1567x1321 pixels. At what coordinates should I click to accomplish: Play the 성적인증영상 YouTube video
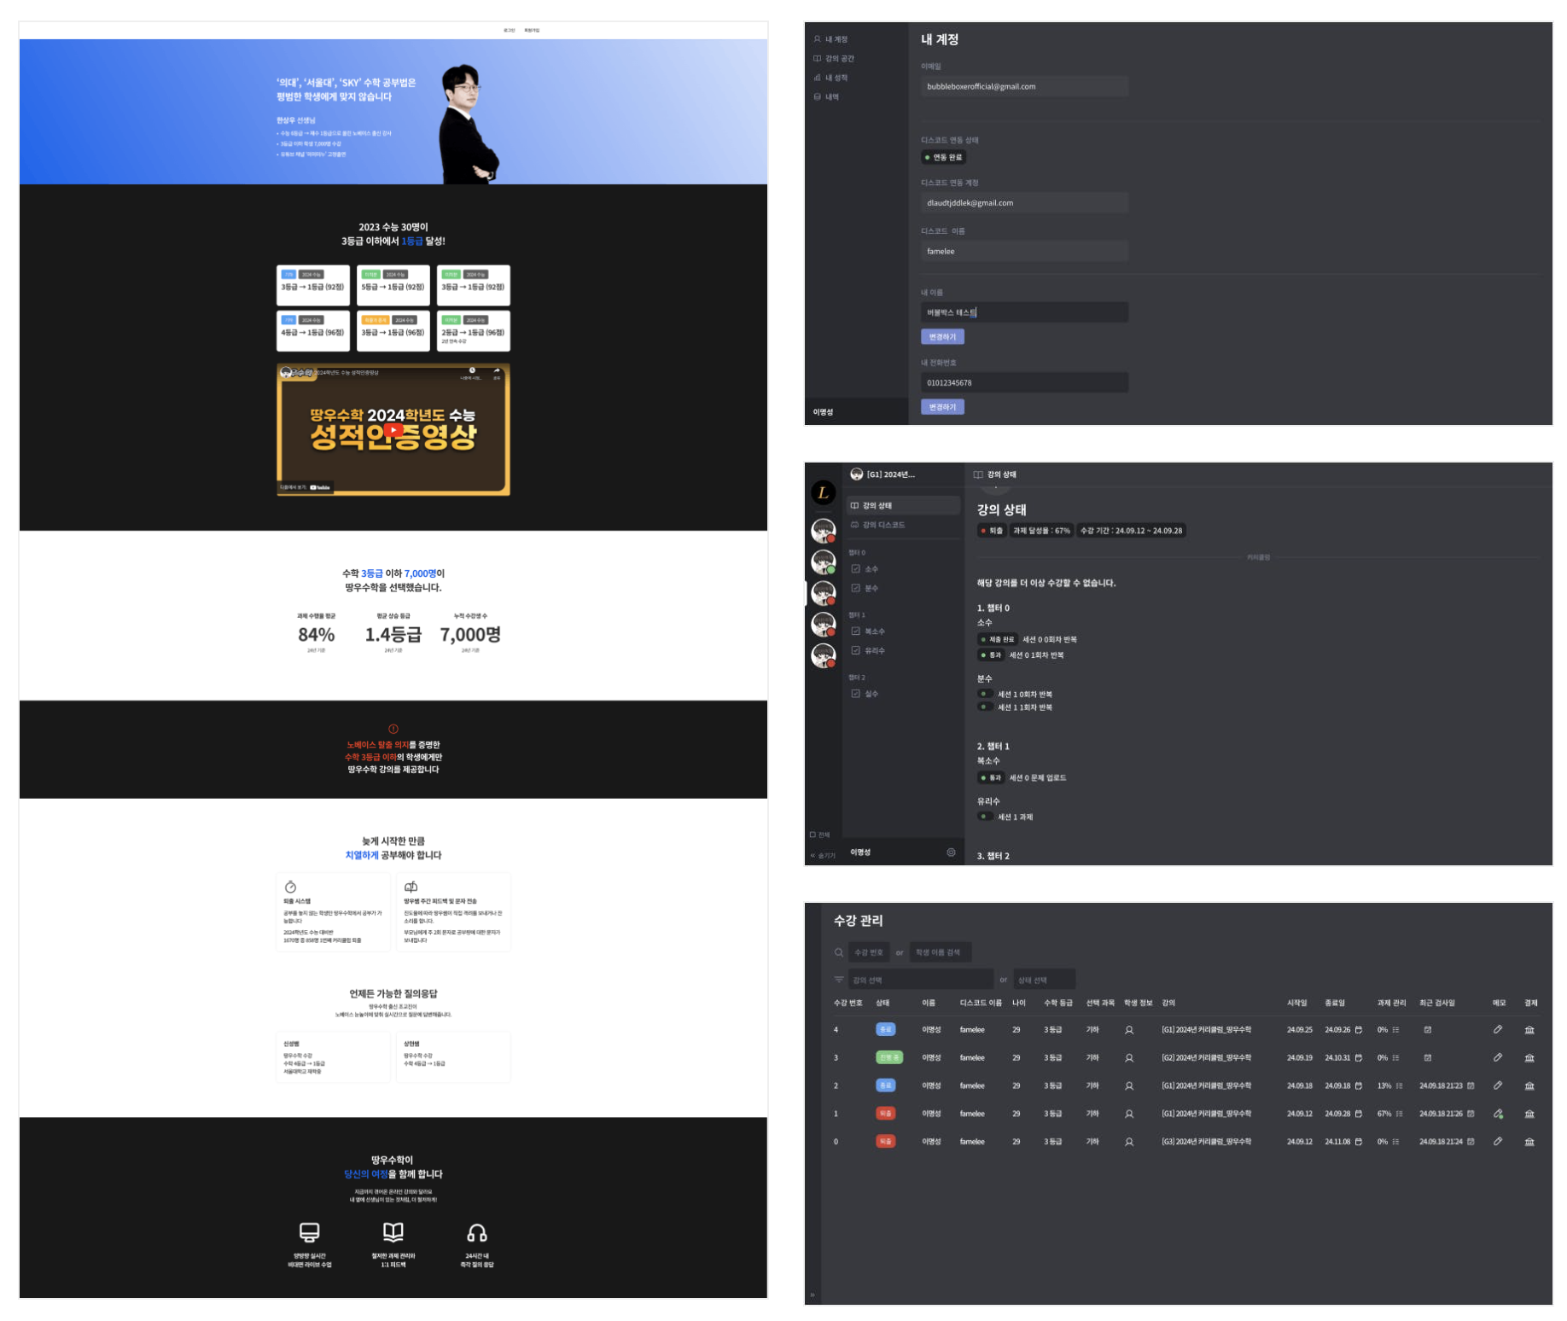click(393, 430)
